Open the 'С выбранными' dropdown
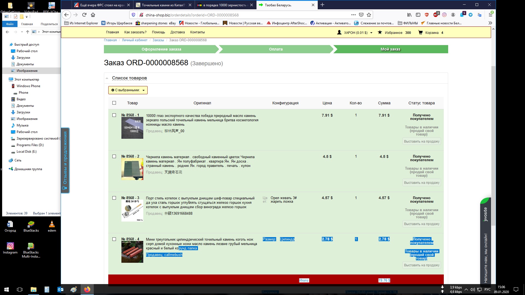The height and width of the screenshot is (295, 525). [128, 90]
